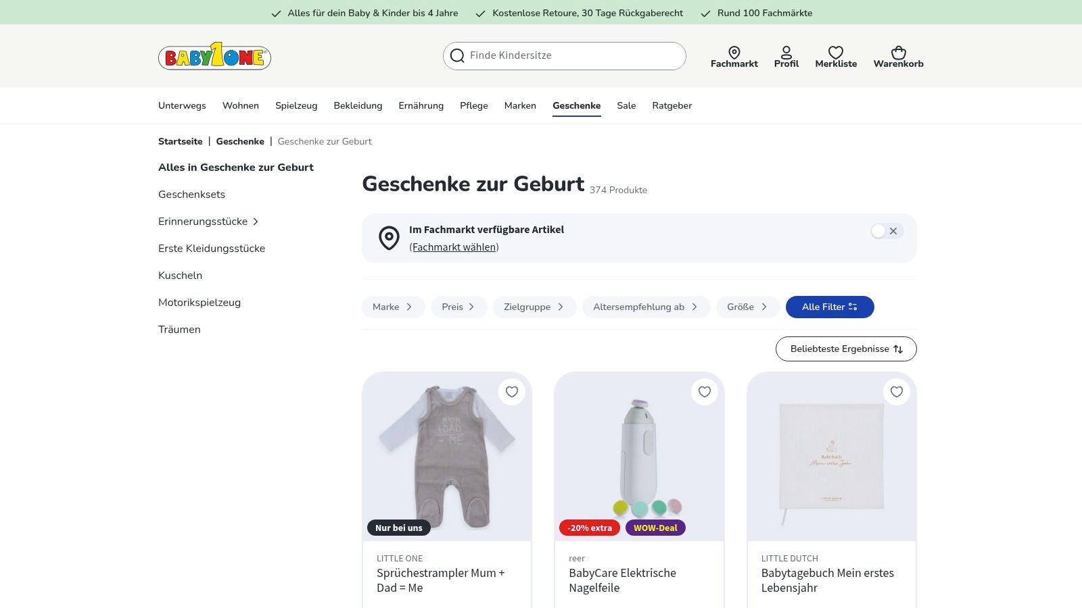
Task: Open the Fachmarkt store locator
Action: click(x=734, y=57)
